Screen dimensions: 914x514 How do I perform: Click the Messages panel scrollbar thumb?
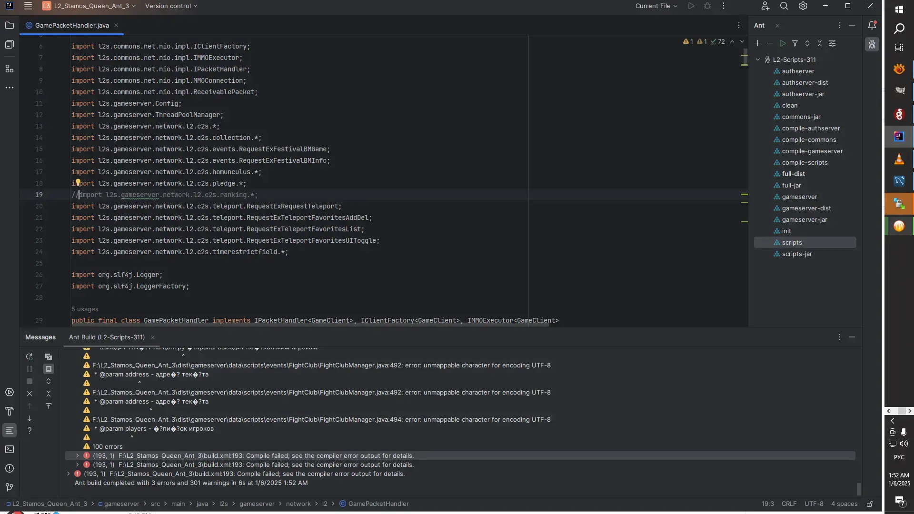[858, 489]
